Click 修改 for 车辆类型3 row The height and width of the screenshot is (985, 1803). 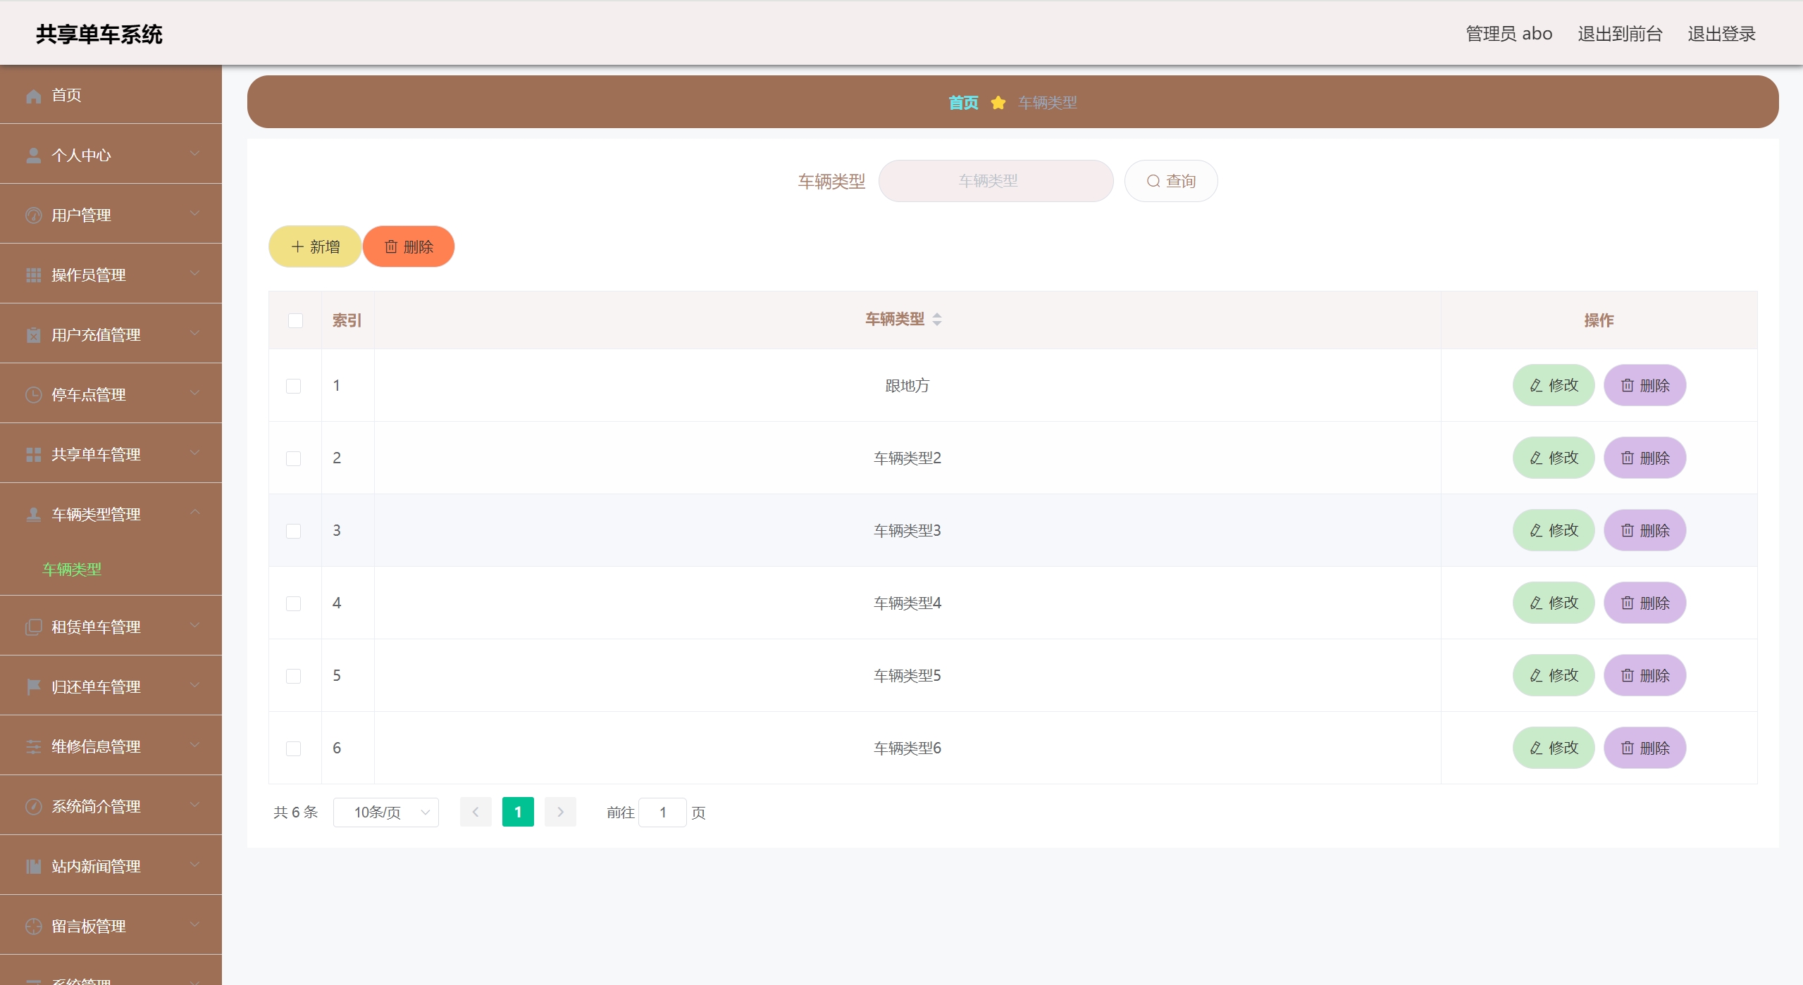(x=1553, y=530)
